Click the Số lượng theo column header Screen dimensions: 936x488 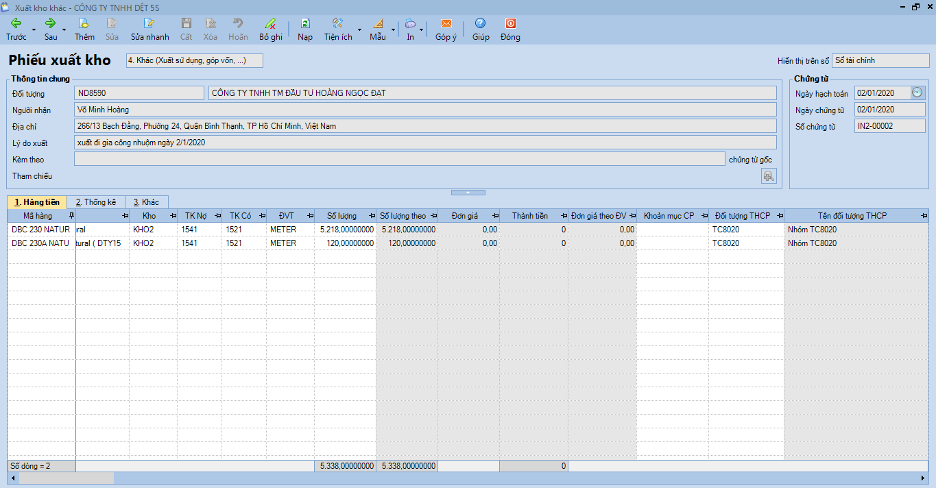[x=407, y=216]
